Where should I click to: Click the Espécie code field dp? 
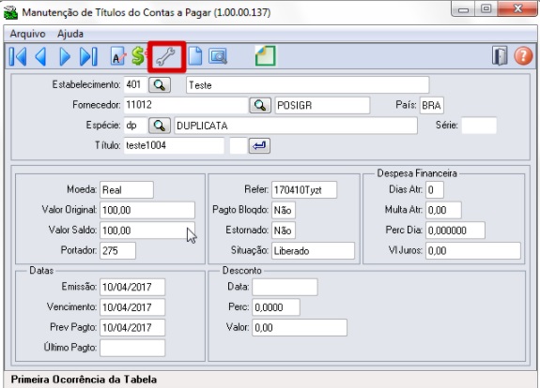135,125
